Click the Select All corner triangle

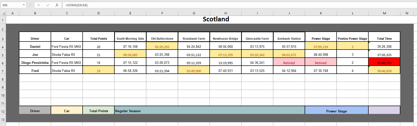3,13
